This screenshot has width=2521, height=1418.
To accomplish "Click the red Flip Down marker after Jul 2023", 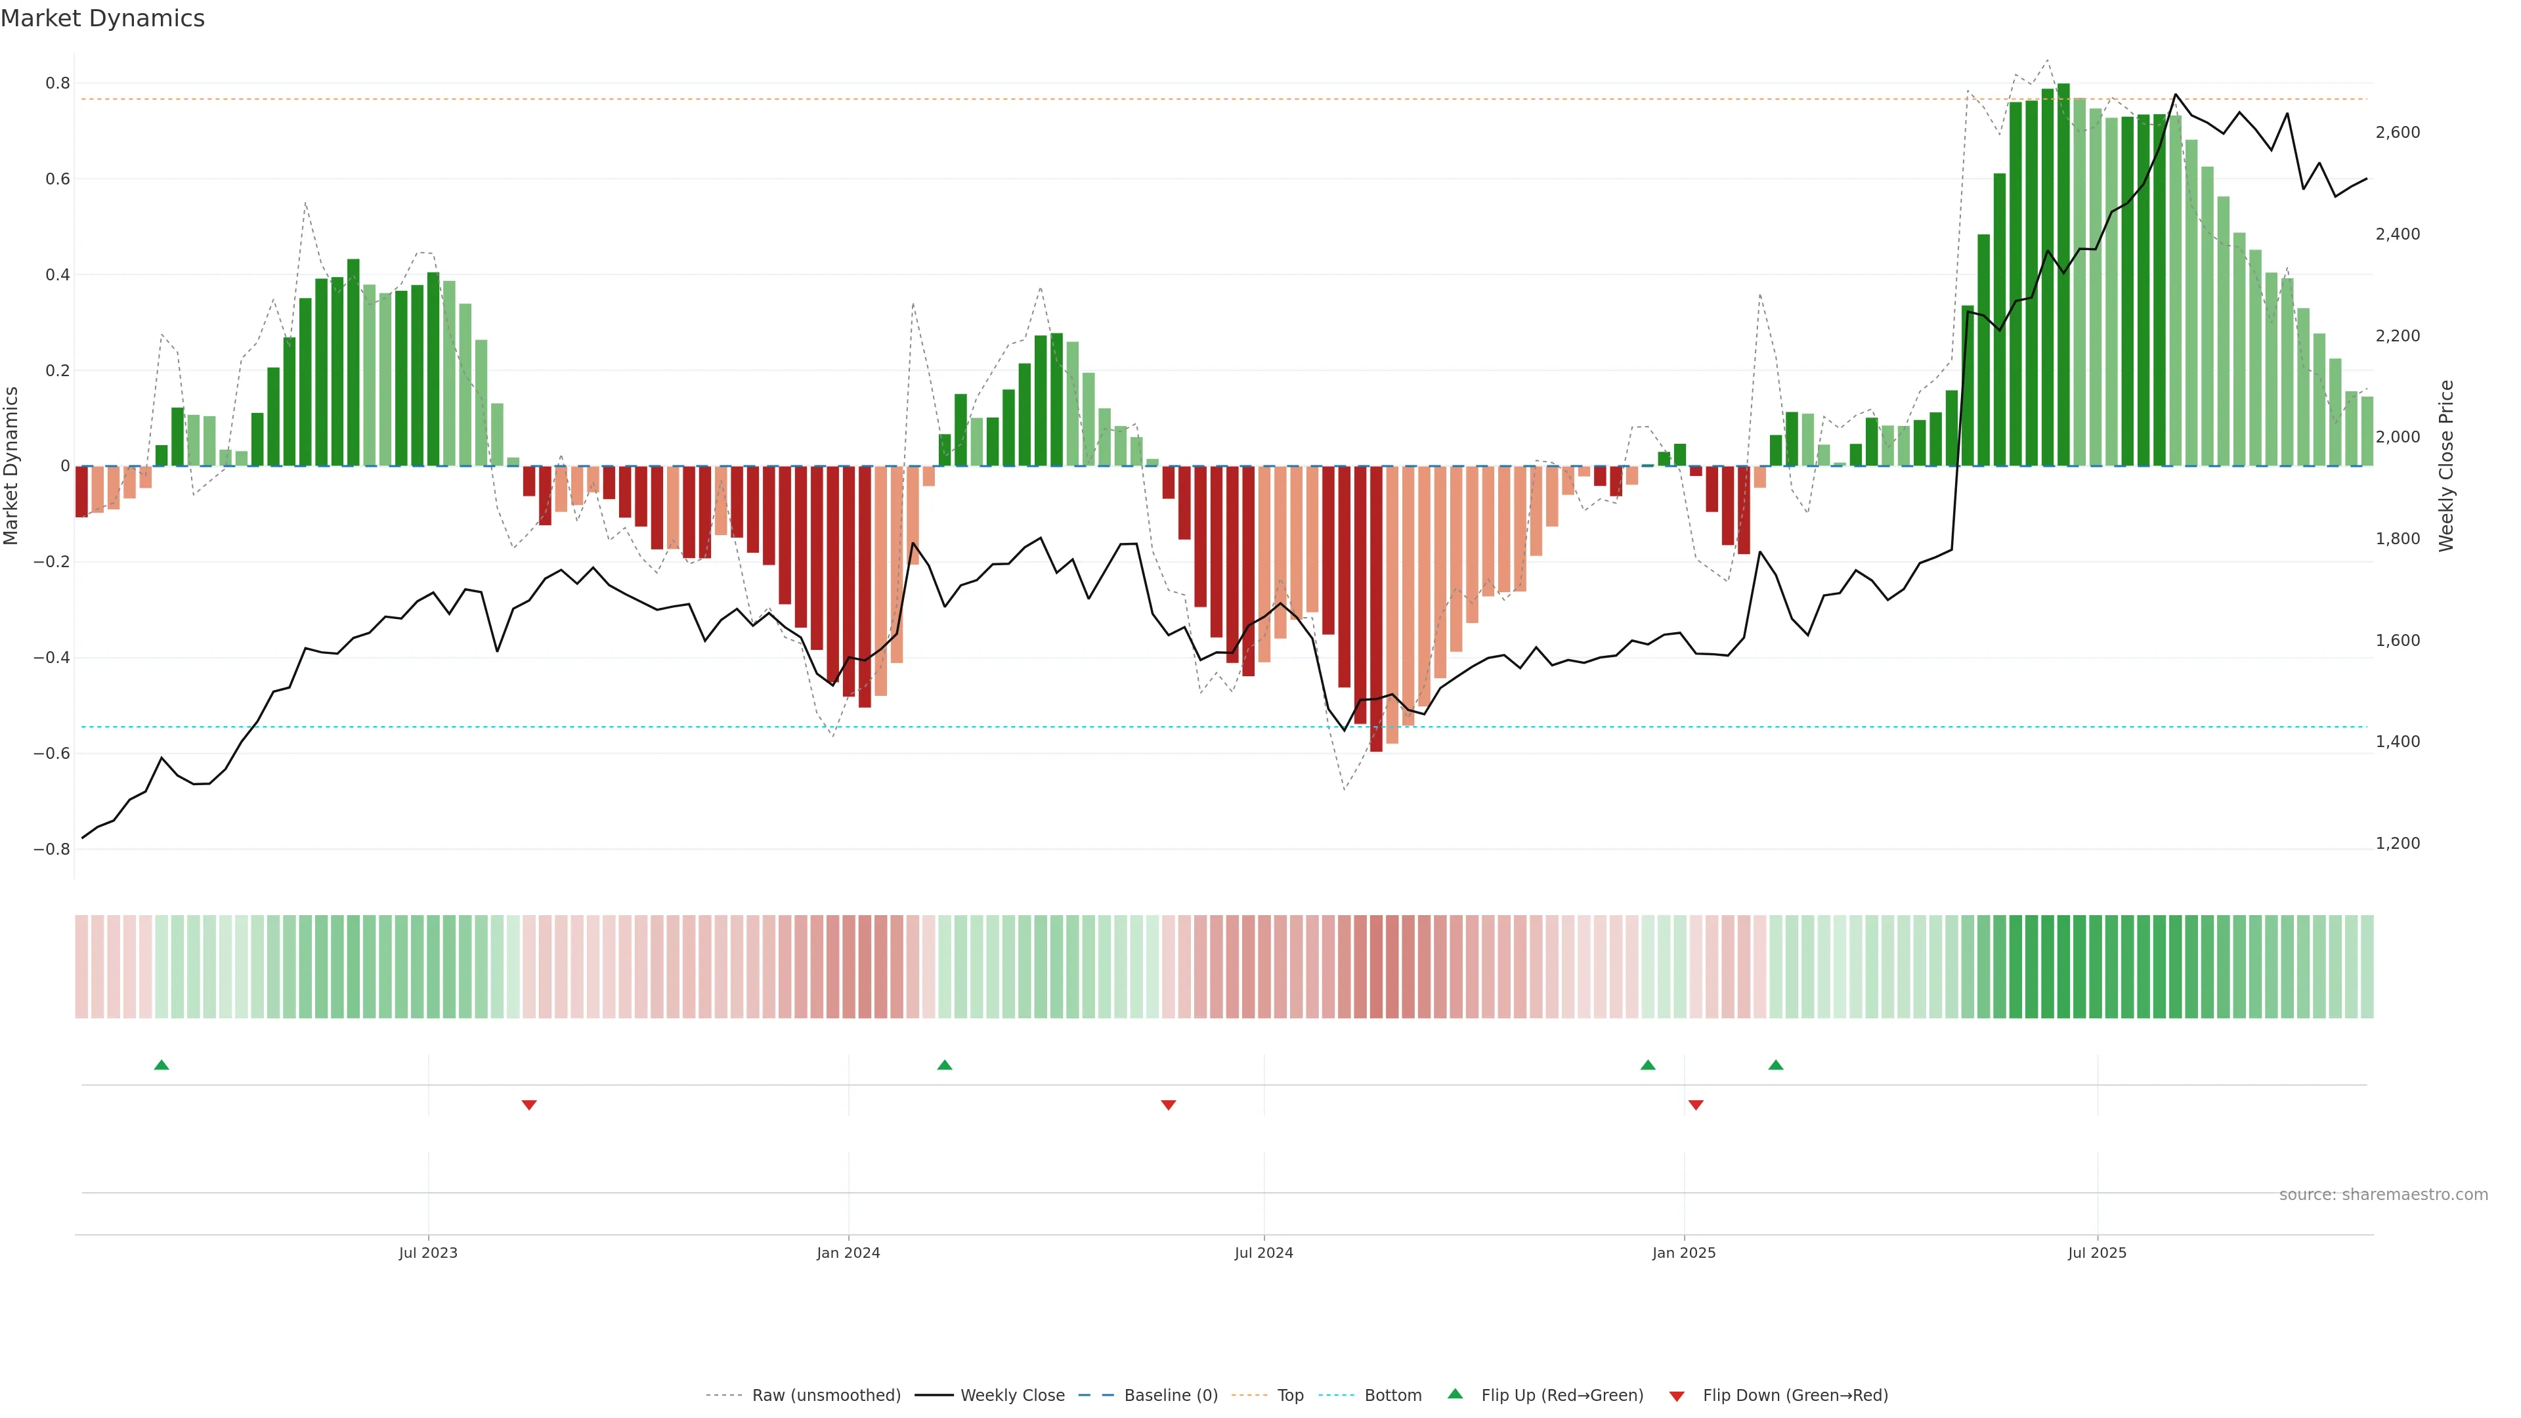I will coord(529,1105).
